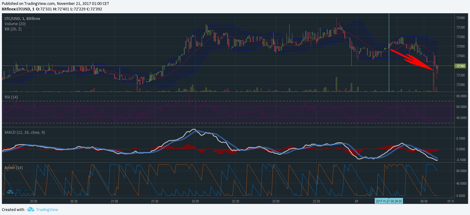The width and height of the screenshot is (470, 215).
Task: Click the 72'600 price axis label
Action: 460,56
